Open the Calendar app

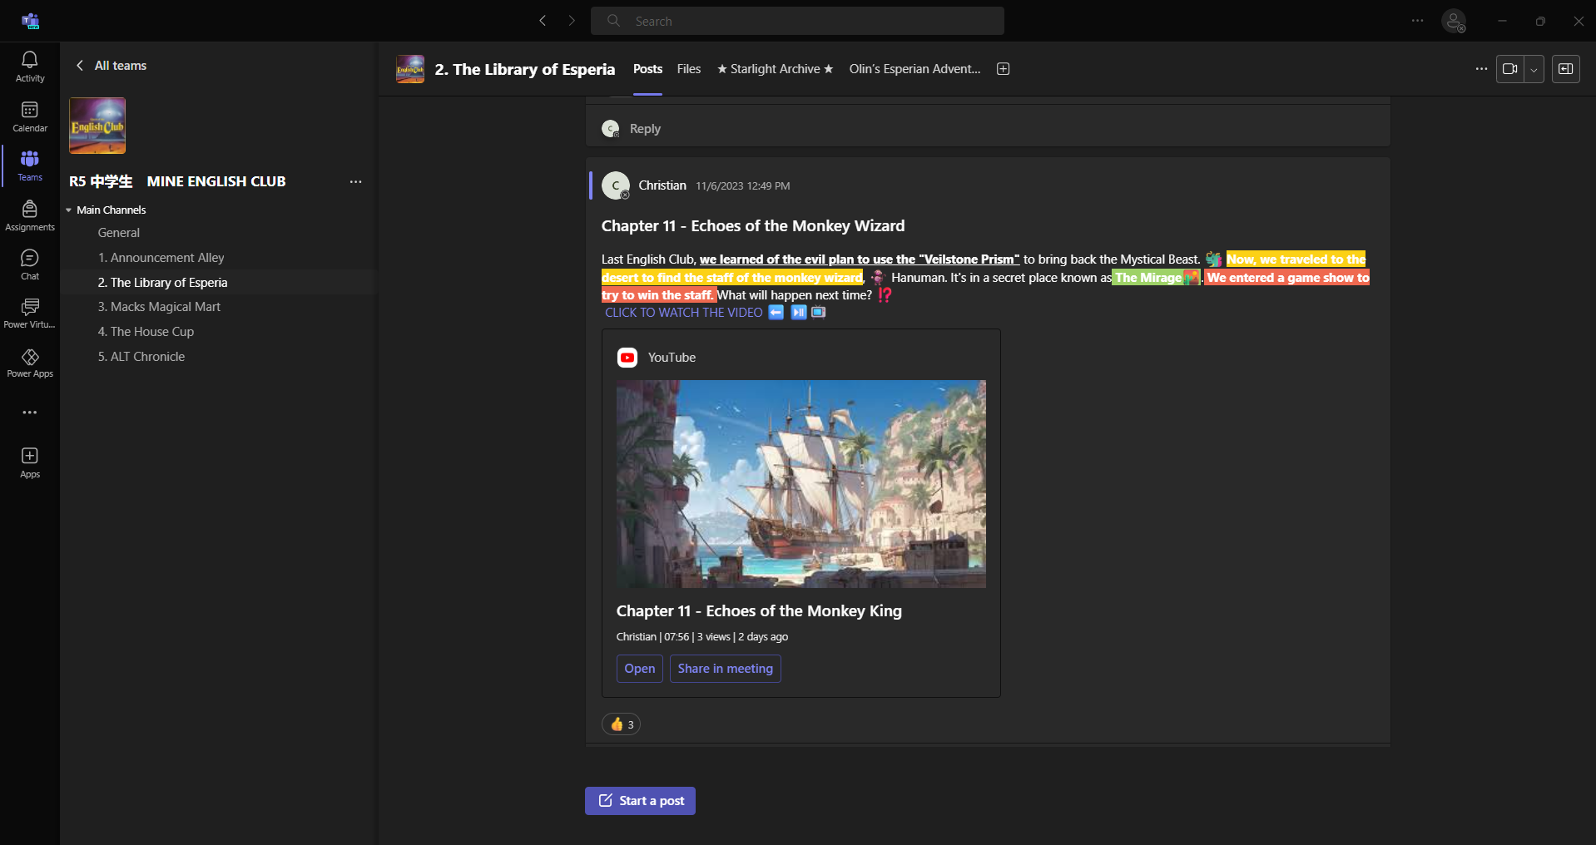[x=30, y=116]
